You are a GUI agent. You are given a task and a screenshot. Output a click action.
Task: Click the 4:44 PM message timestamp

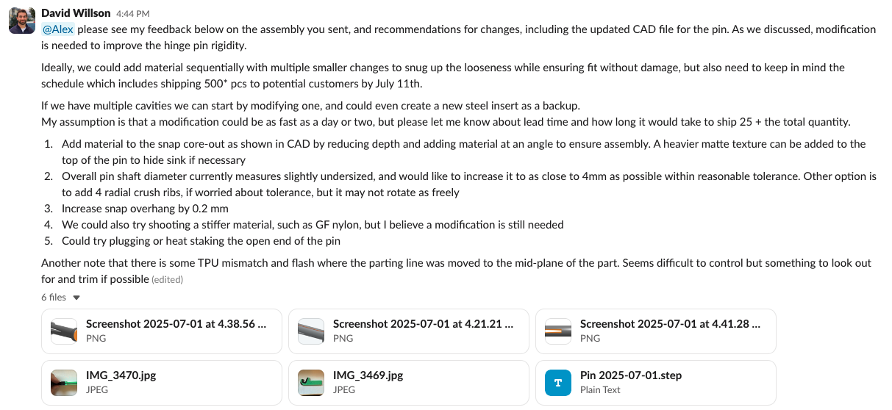132,13
